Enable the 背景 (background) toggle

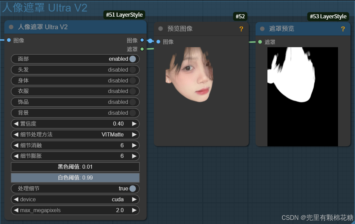point(132,113)
